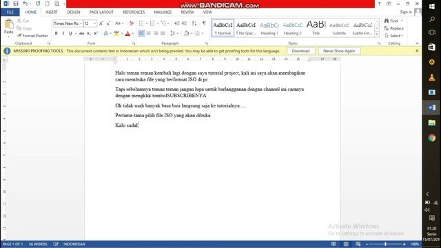
Task: Undo the last action
Action: (25, 3)
